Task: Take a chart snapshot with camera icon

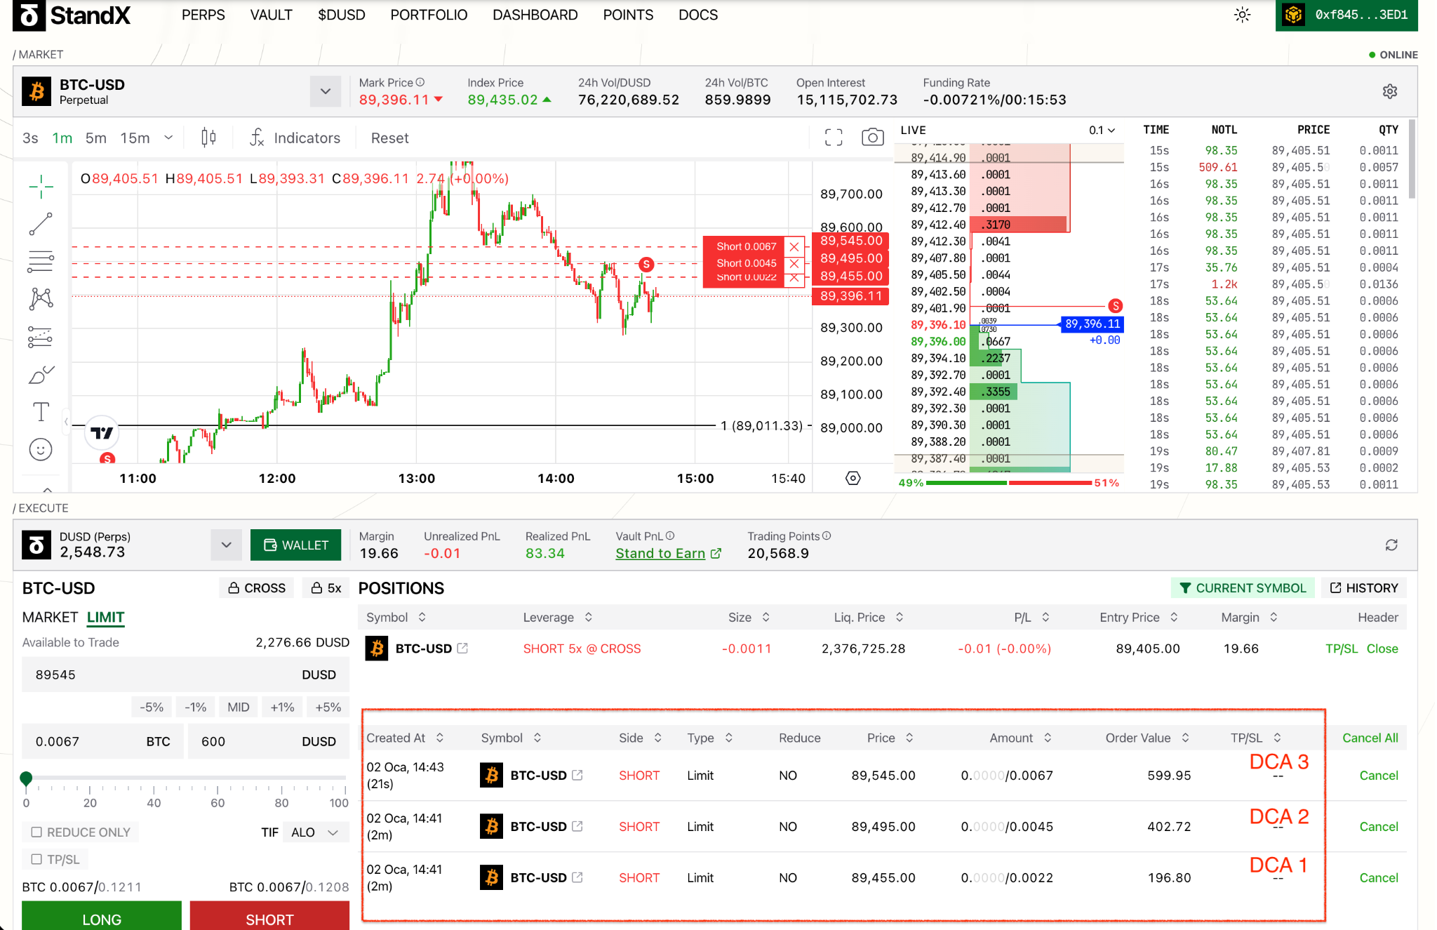Action: click(x=872, y=138)
